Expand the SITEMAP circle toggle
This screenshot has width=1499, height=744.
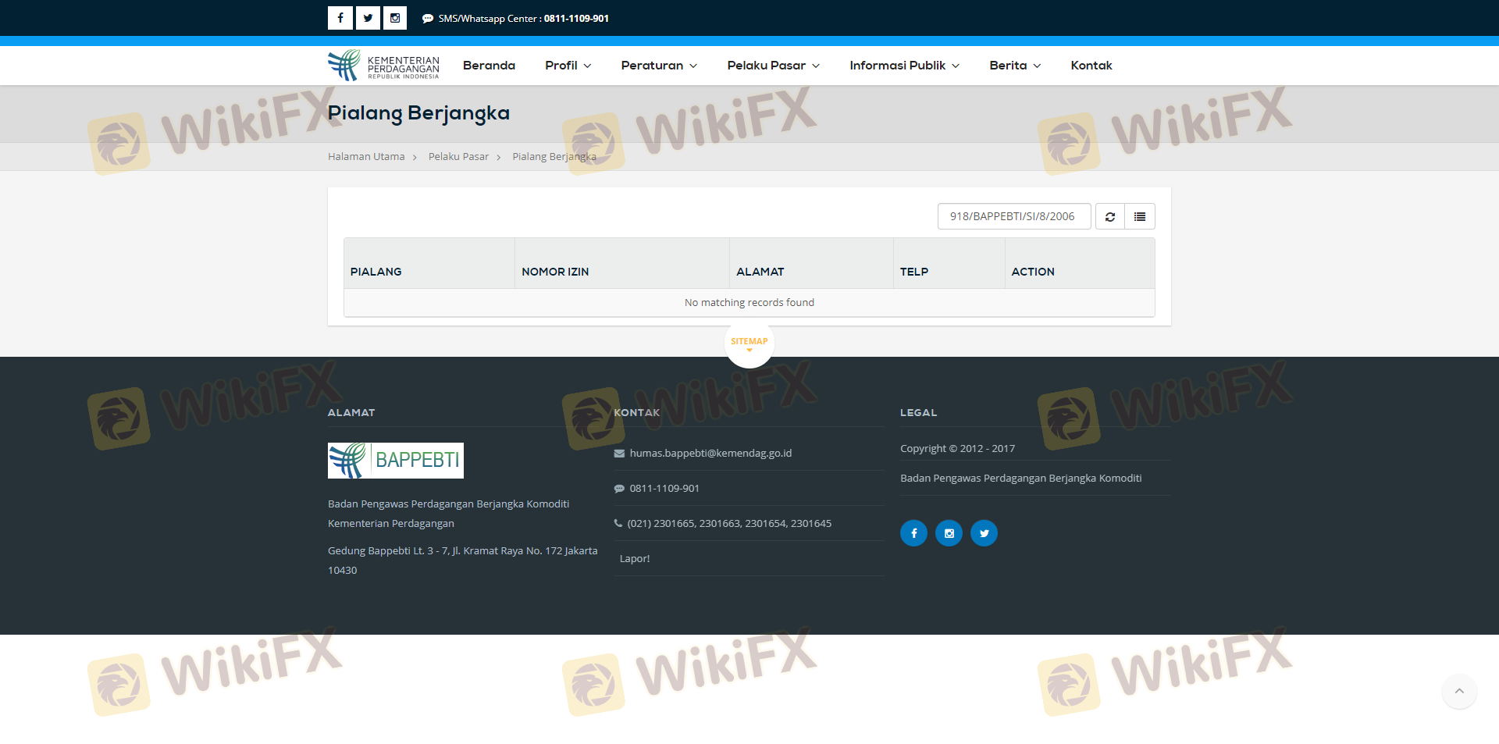pos(749,343)
